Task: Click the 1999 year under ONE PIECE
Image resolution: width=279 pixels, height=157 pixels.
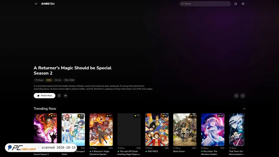Action: (x=166, y=148)
